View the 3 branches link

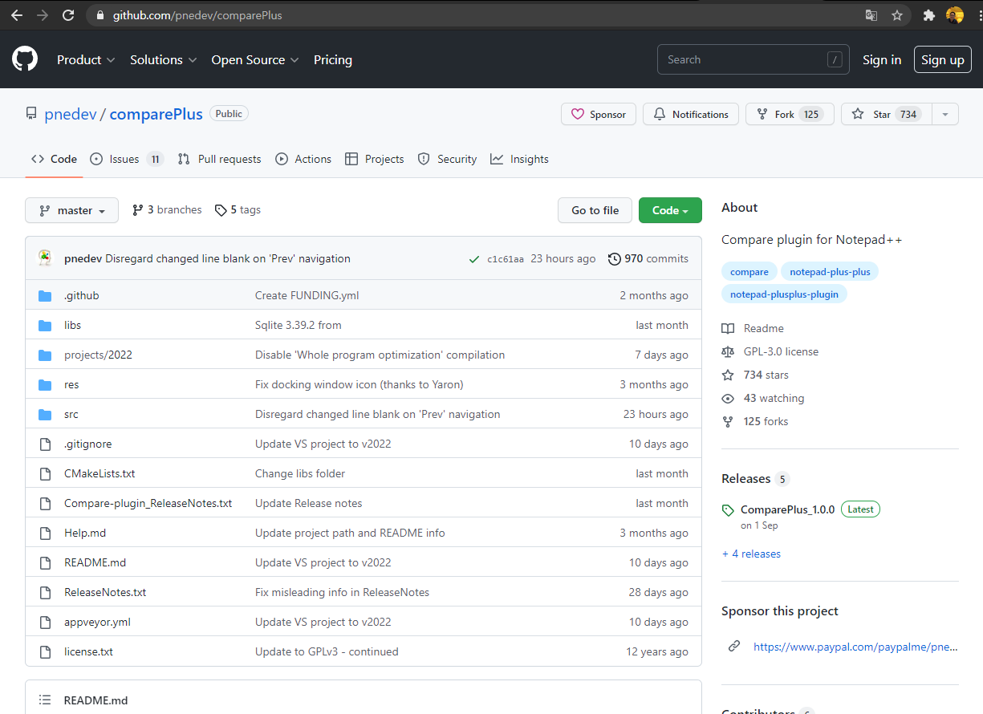pos(167,210)
